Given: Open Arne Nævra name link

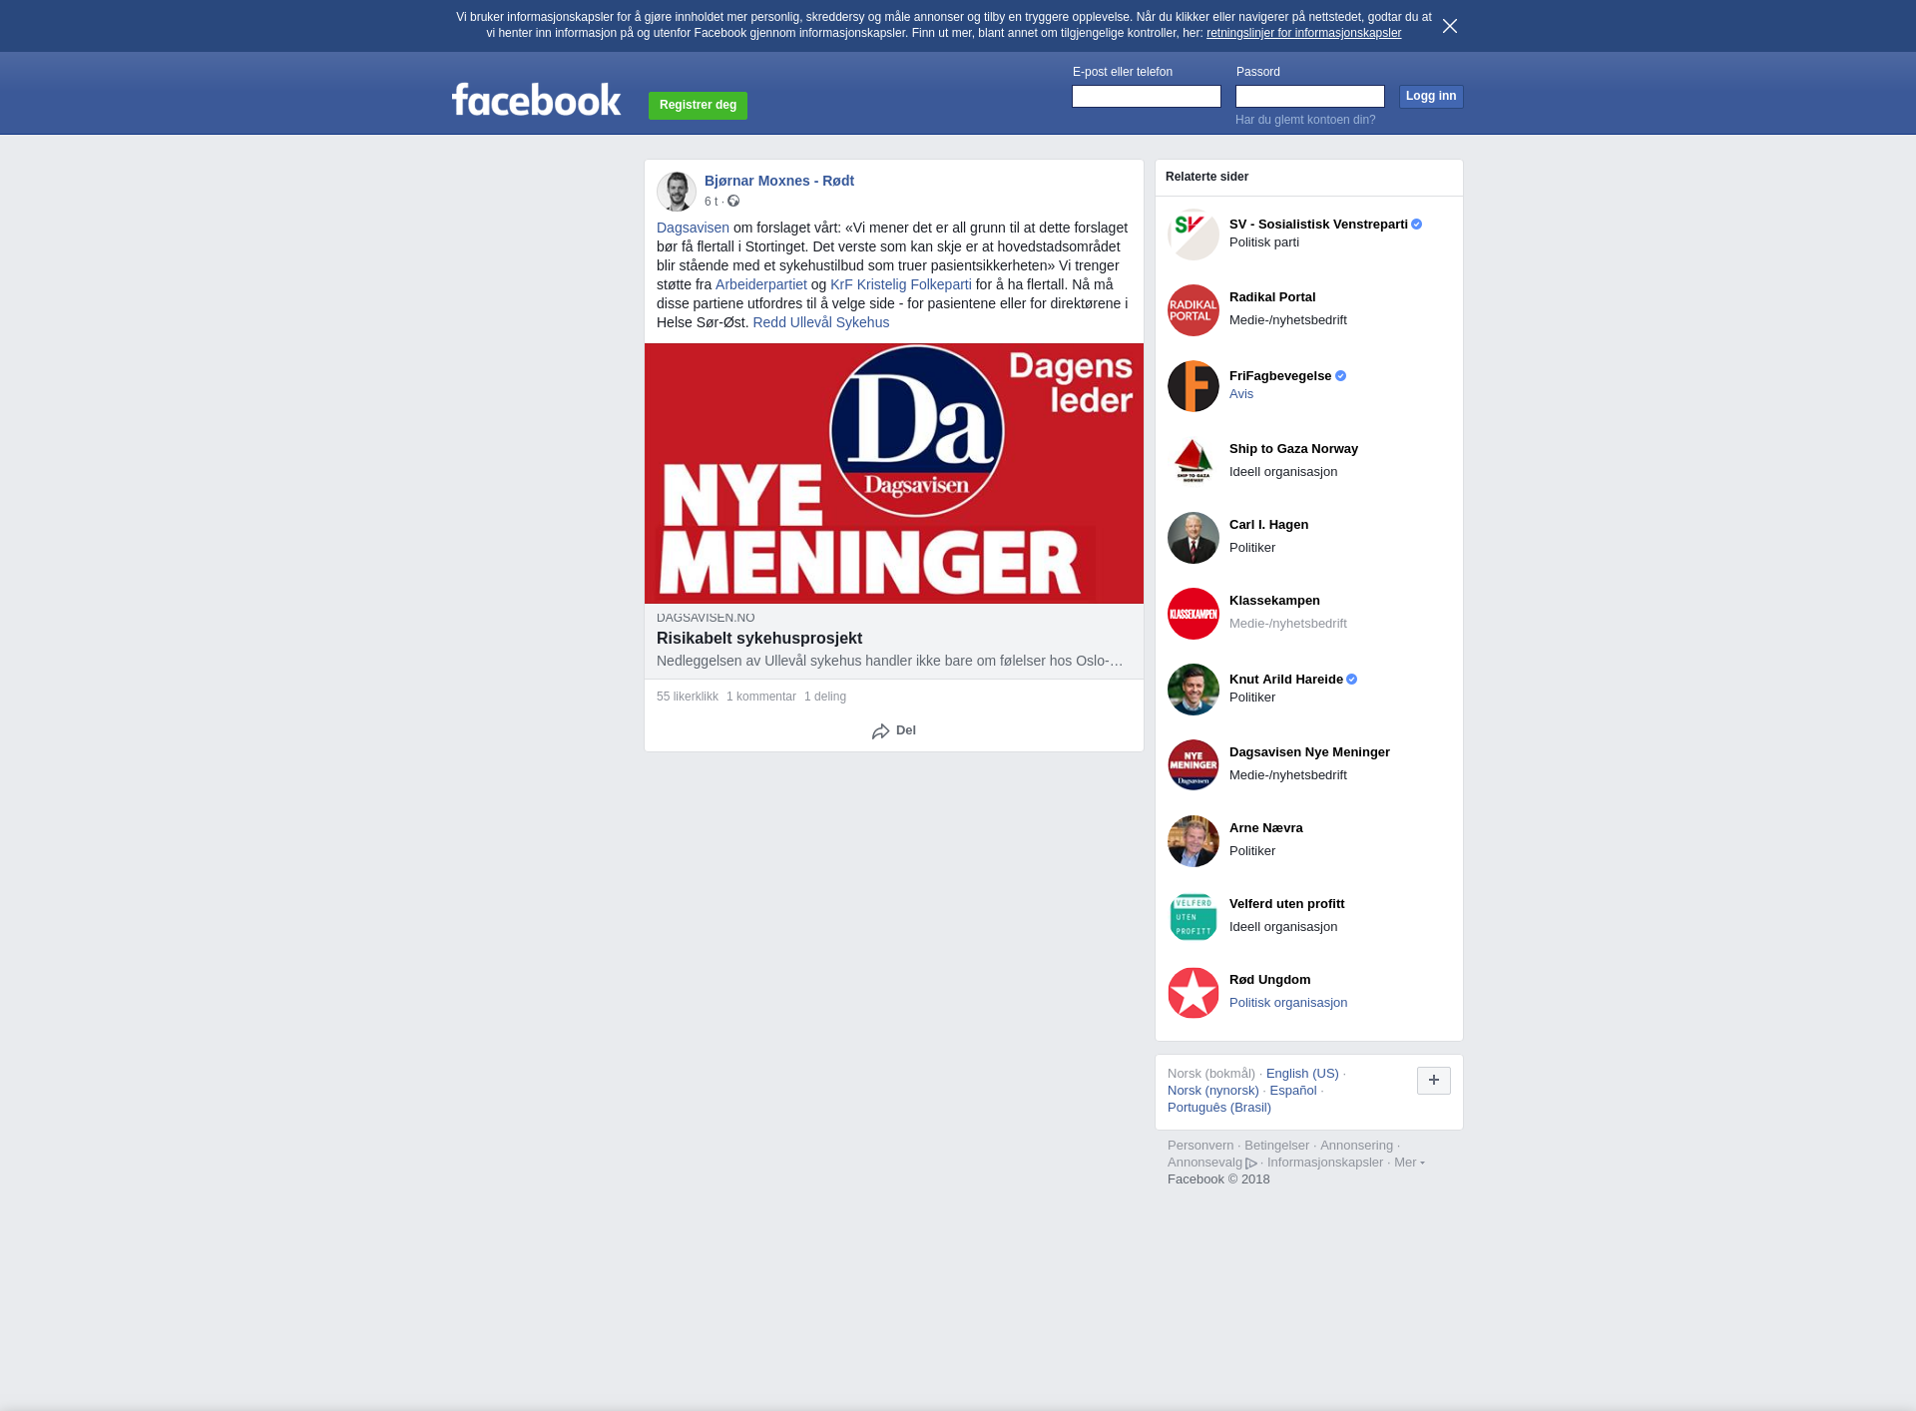Looking at the screenshot, I should click(x=1266, y=828).
